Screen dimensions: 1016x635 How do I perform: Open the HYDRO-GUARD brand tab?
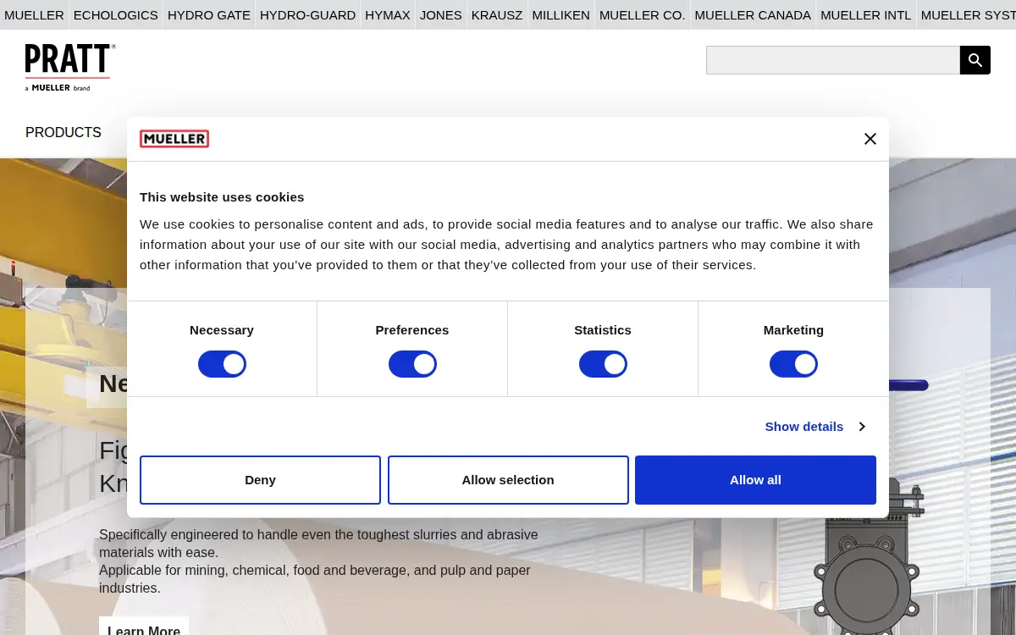tap(307, 14)
